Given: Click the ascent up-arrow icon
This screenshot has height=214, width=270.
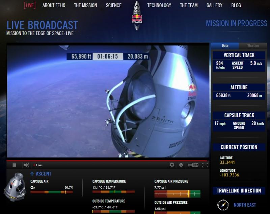Looking at the screenshot, I should coord(32,174).
